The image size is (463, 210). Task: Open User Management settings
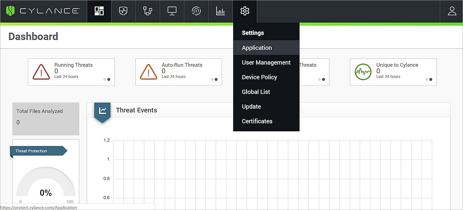pos(266,62)
